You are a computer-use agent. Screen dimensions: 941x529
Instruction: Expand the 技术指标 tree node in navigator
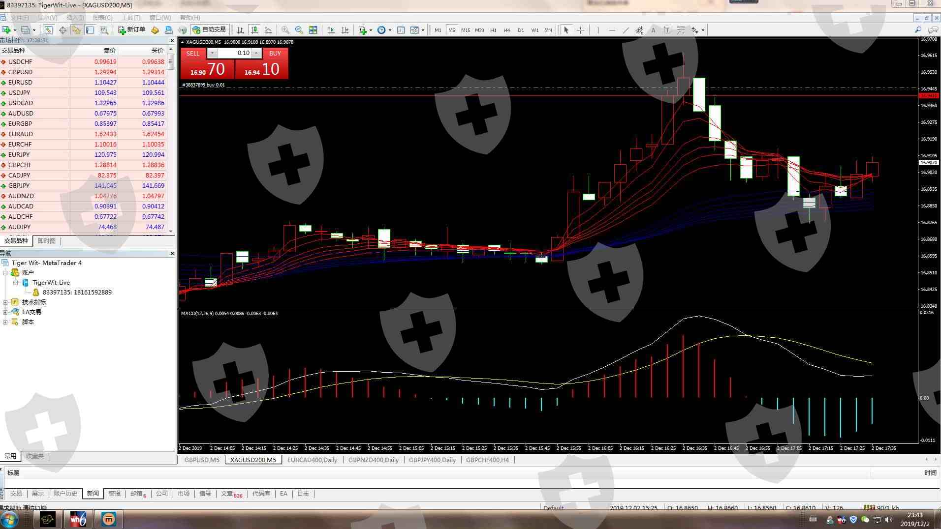click(5, 302)
